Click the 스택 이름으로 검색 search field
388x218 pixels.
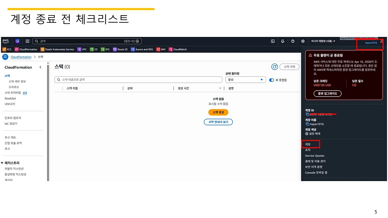coord(138,80)
